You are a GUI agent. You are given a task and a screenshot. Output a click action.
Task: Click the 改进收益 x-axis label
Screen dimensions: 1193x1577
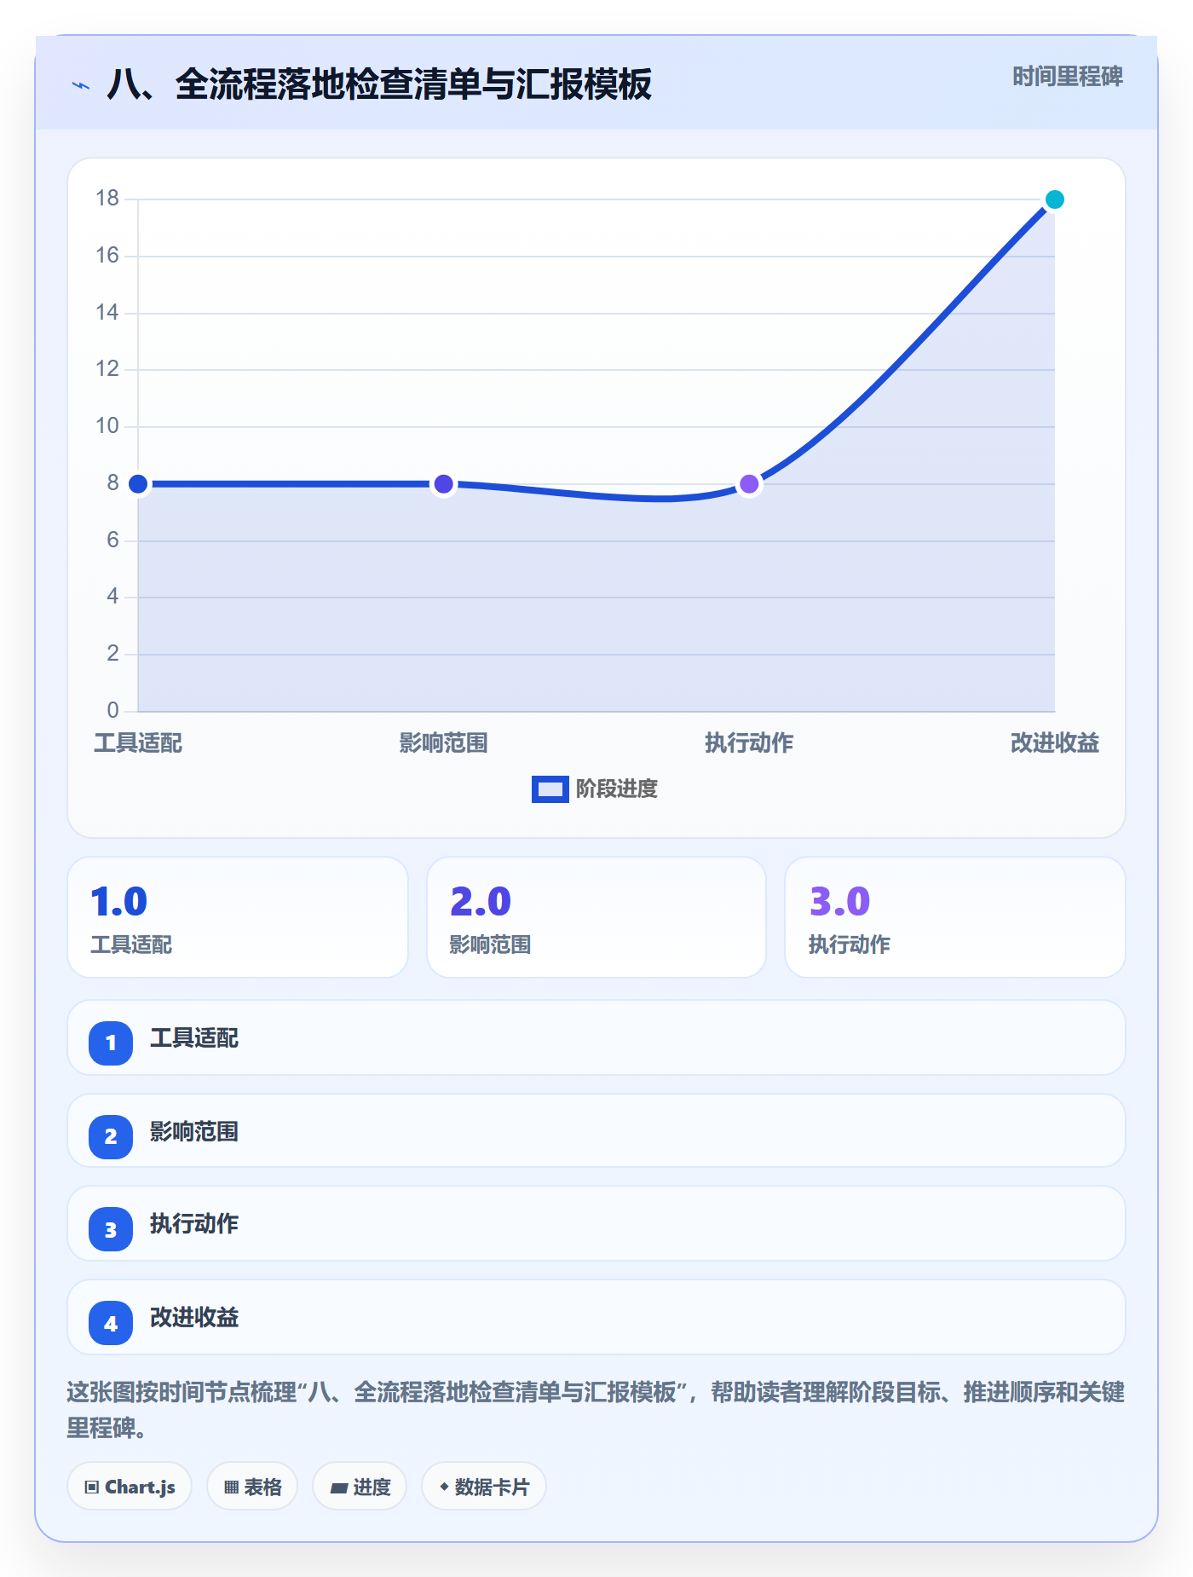coord(1054,743)
